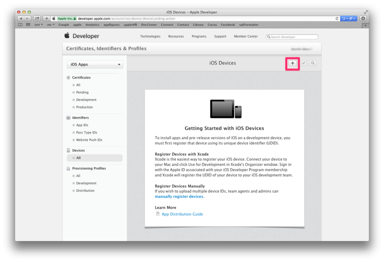Select Production certificates
Screen dimensions: 384x262
pyautogui.click(x=84, y=107)
